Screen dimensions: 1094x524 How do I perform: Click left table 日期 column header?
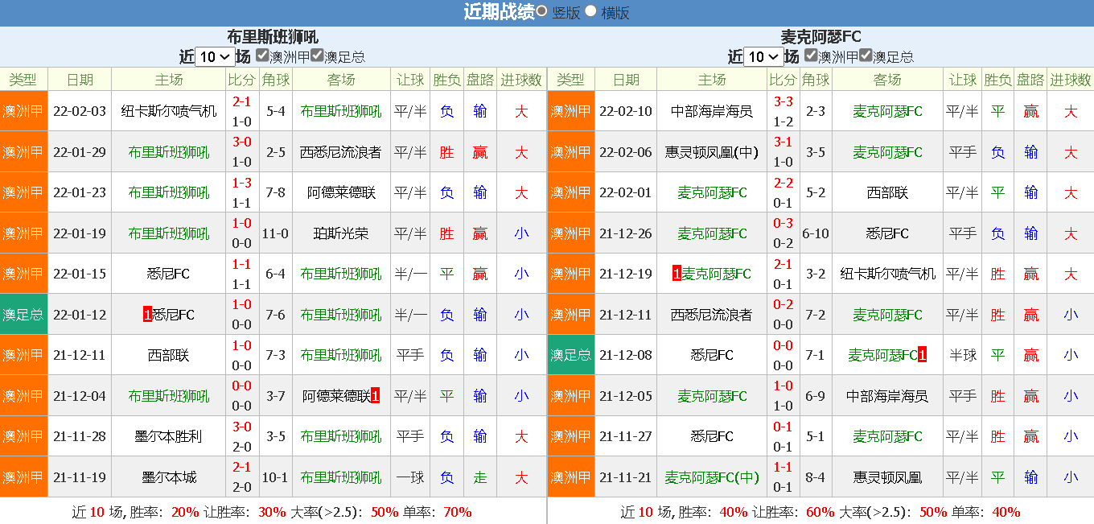pyautogui.click(x=80, y=79)
